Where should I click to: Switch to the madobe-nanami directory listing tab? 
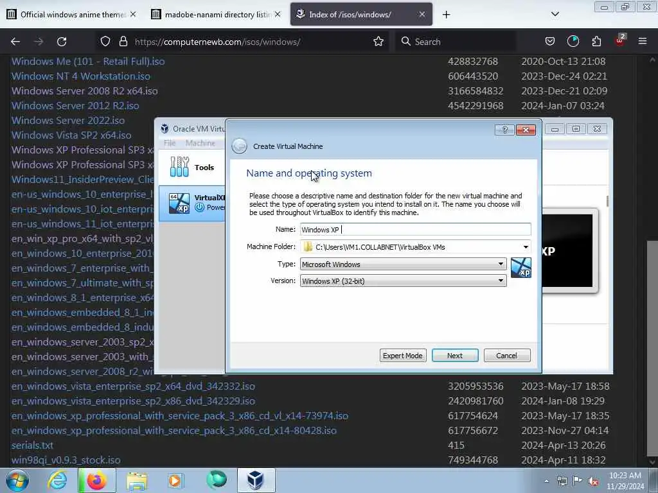(216, 14)
